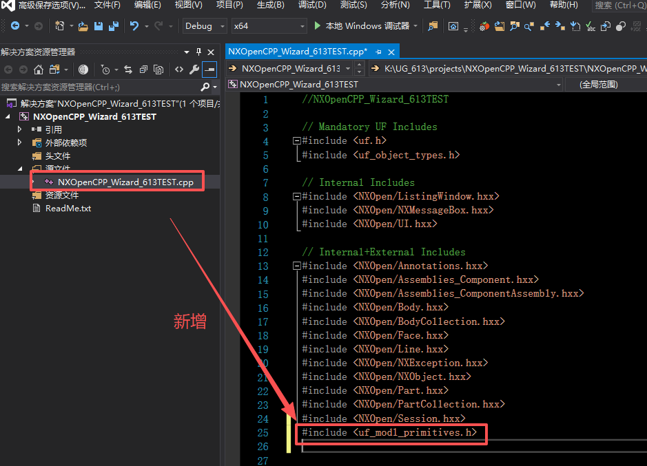Toggle pin on NXOpenCPP_Wizard_613TEST.cpp tab
The height and width of the screenshot is (466, 647).
click(378, 52)
